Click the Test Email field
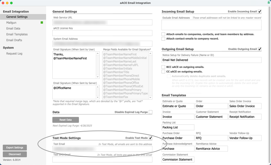Image resolution: width=271 pixels, height=165 pixels. pyautogui.click(x=102, y=149)
